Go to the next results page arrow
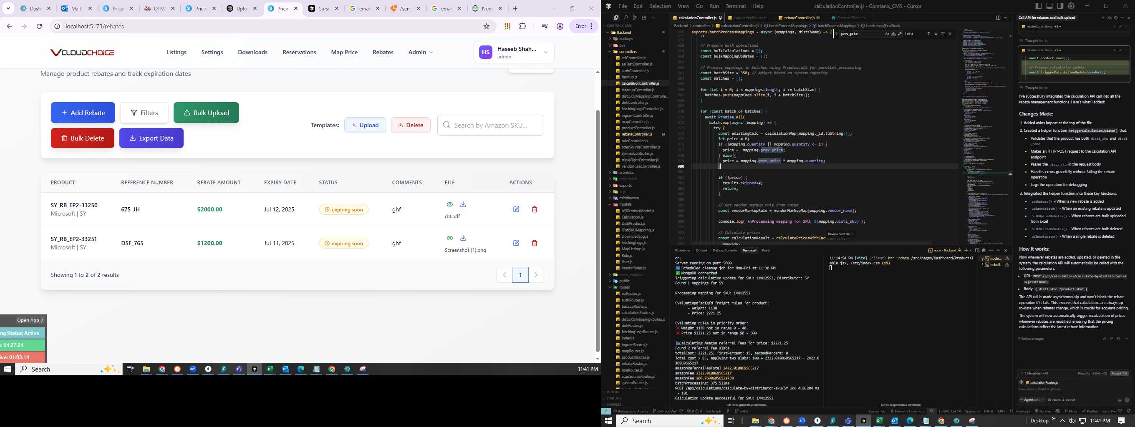The height and width of the screenshot is (427, 1135). tap(536, 275)
